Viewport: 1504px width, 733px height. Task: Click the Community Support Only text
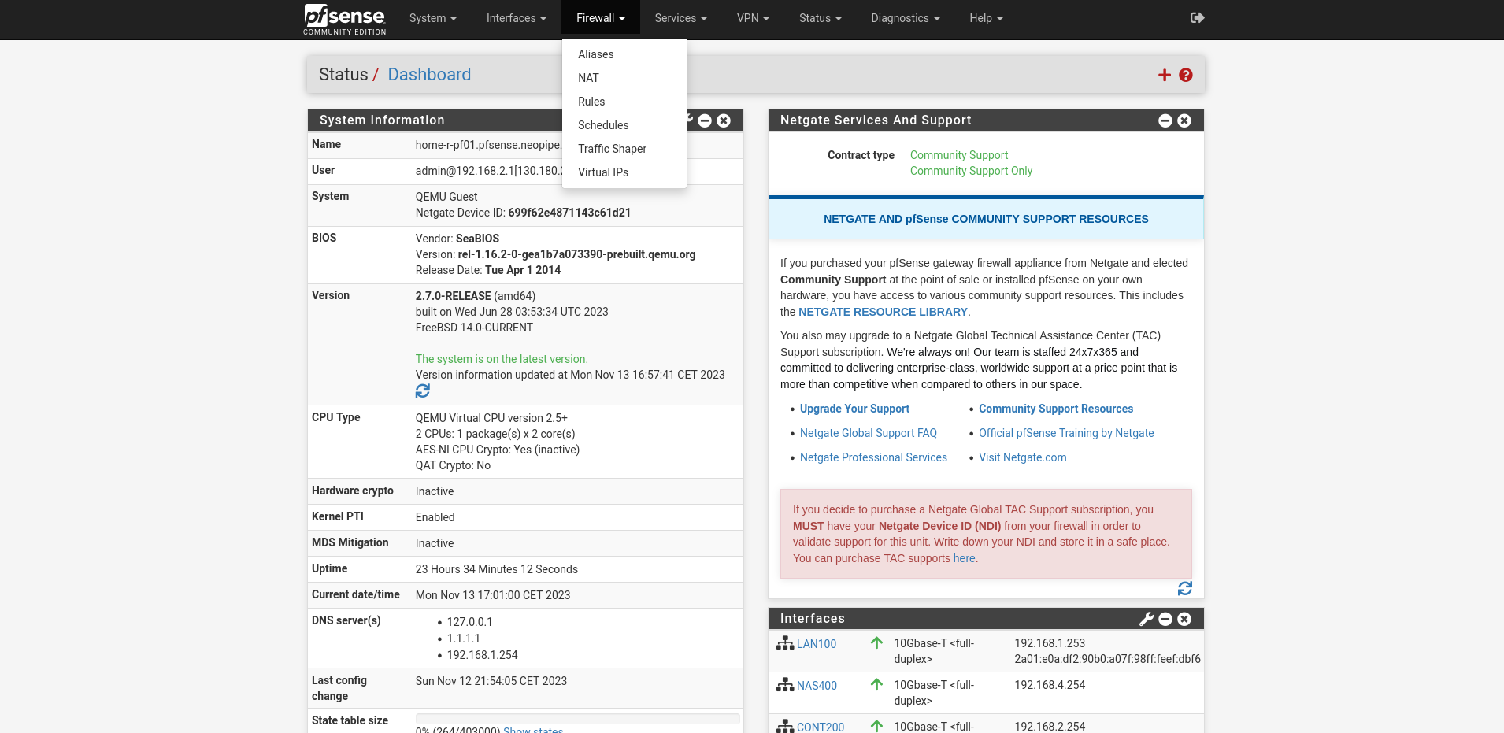[971, 171]
